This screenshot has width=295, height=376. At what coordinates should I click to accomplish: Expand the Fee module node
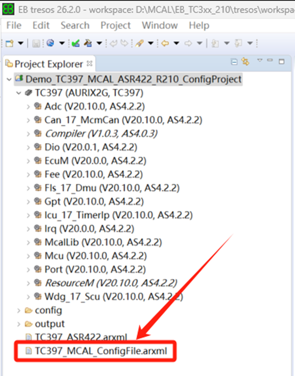click(28, 174)
